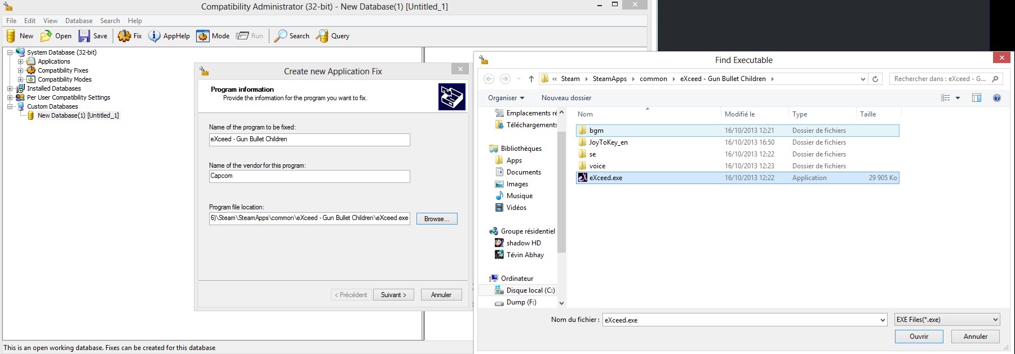The width and height of the screenshot is (1015, 354).
Task: Open the File menu
Action: [11, 21]
